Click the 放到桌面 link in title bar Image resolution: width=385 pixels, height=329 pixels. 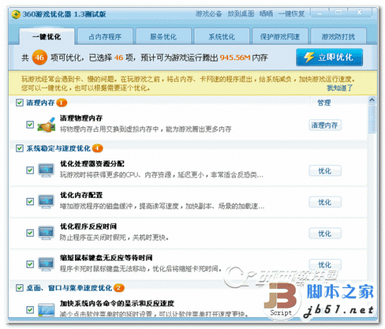point(241,14)
